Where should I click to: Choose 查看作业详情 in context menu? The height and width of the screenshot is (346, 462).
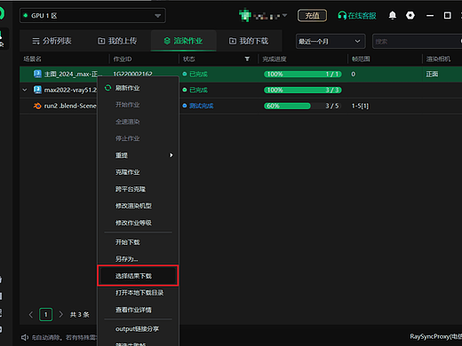point(138,310)
